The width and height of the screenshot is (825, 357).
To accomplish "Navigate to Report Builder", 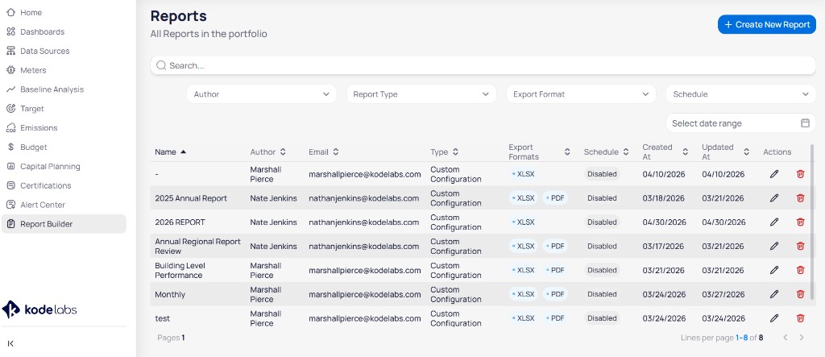I will click(64, 224).
